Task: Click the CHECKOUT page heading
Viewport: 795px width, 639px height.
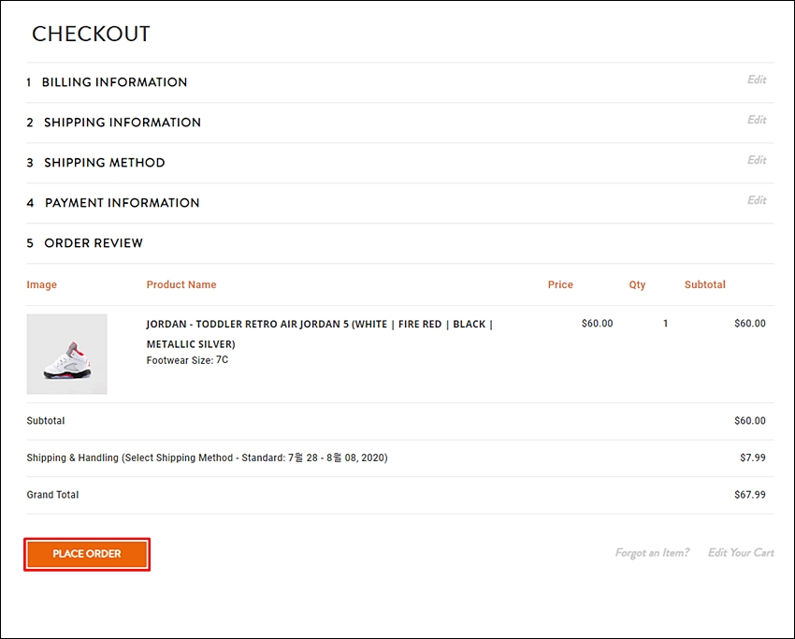Action: (x=91, y=34)
